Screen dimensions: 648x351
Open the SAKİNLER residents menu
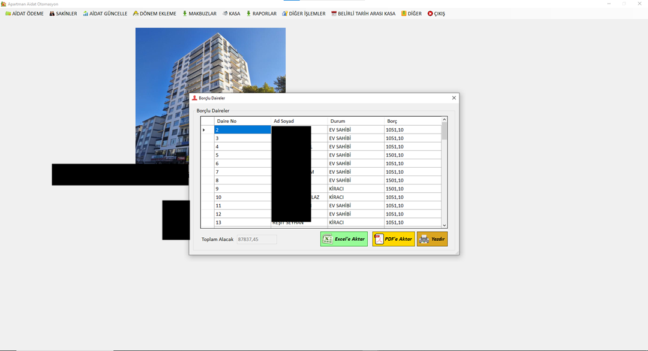click(63, 14)
